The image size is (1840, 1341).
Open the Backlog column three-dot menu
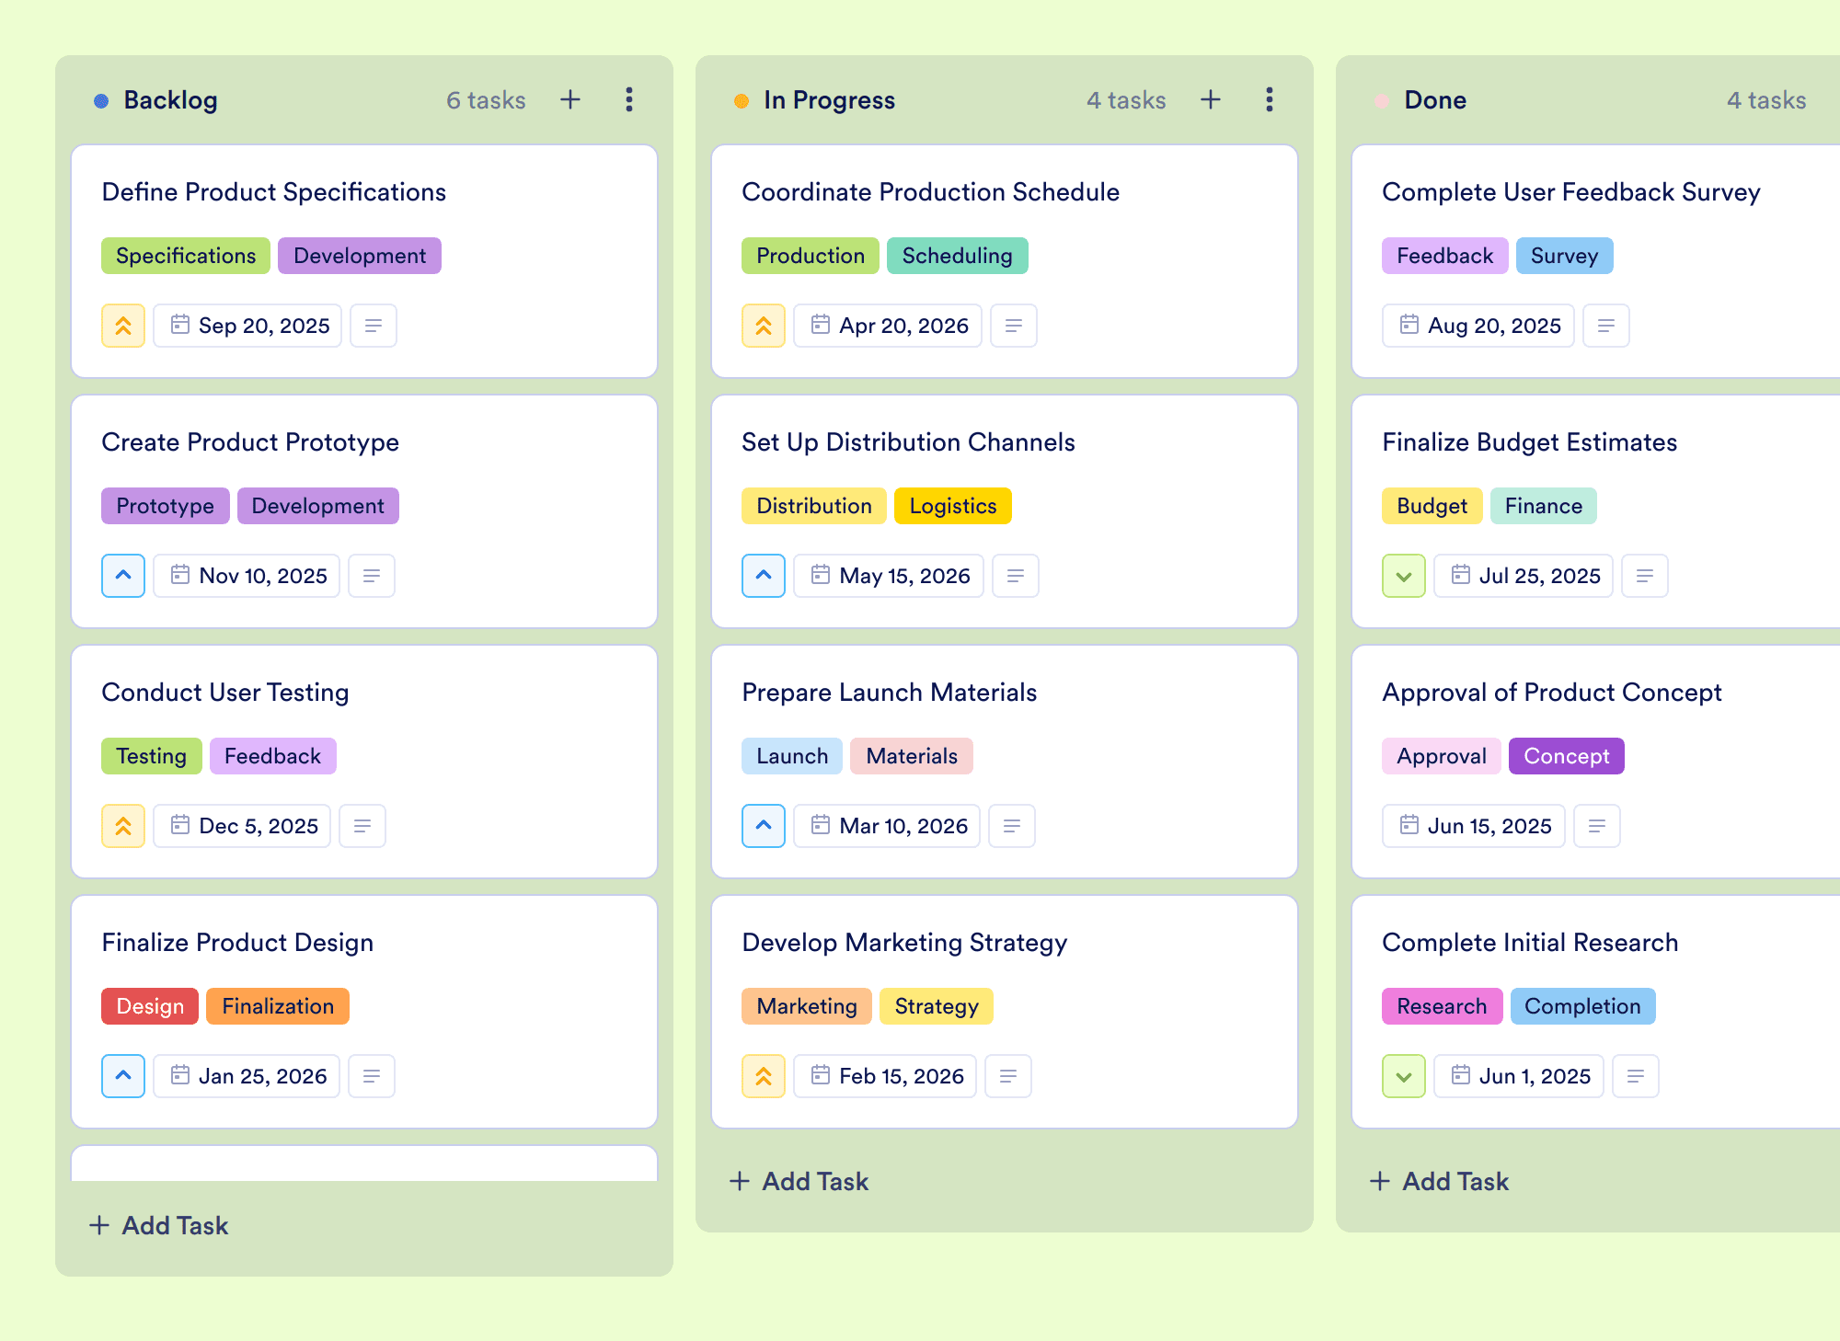point(629,100)
